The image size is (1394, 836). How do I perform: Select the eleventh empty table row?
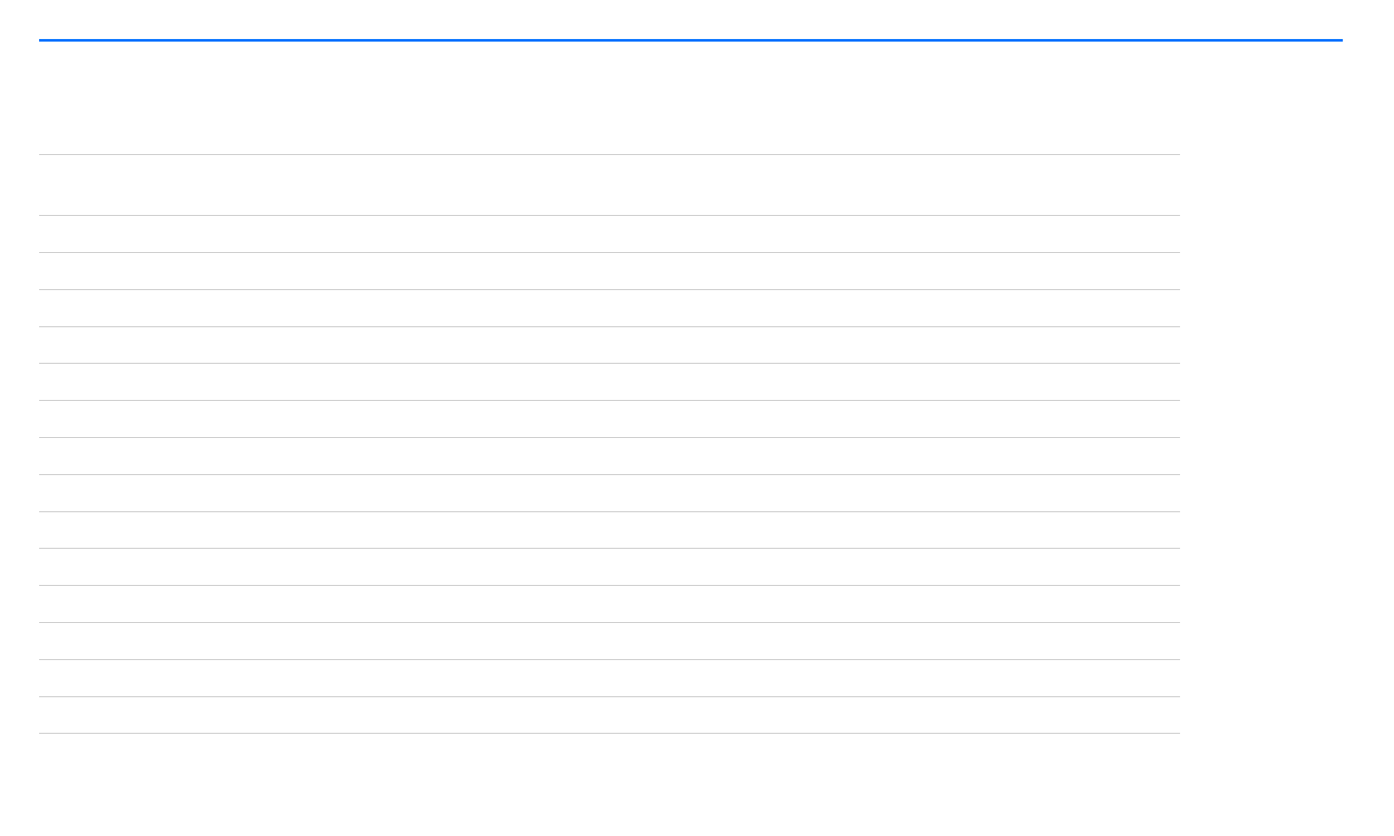[x=609, y=604]
